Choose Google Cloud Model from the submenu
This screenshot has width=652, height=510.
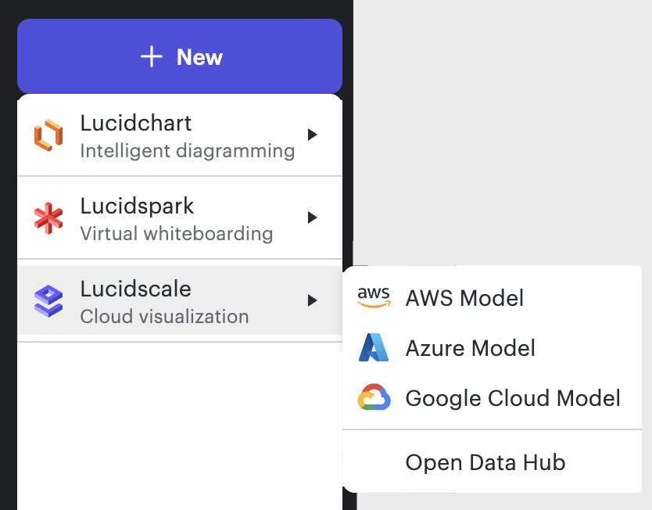pyautogui.click(x=512, y=398)
